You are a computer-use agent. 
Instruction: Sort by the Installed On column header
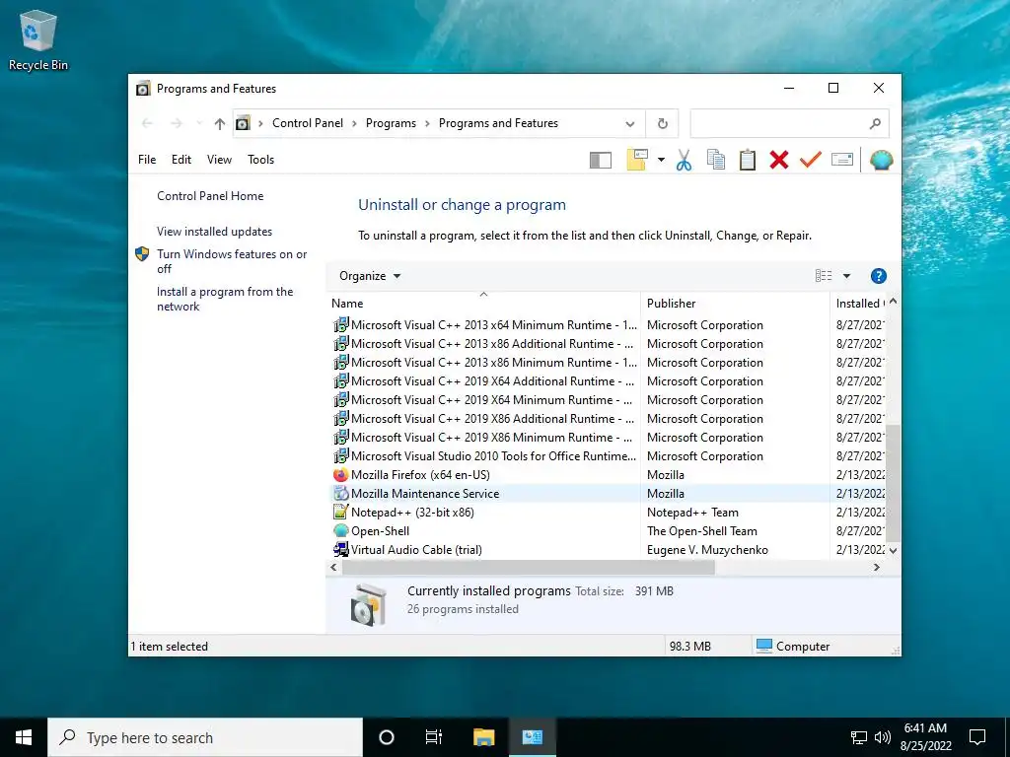tap(858, 304)
